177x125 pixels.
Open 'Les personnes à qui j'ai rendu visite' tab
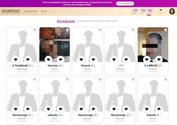pos(97,21)
